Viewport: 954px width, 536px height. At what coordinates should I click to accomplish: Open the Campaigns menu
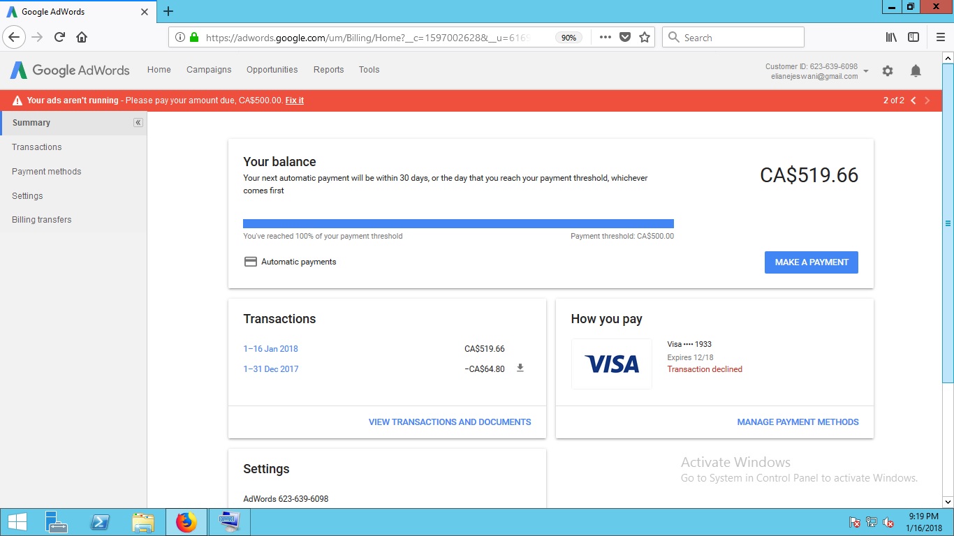pyautogui.click(x=209, y=70)
